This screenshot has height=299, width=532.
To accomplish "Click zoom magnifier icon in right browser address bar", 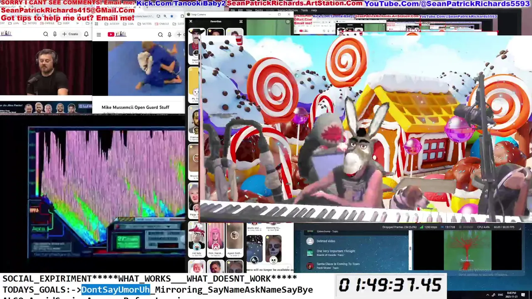I will [x=165, y=16].
